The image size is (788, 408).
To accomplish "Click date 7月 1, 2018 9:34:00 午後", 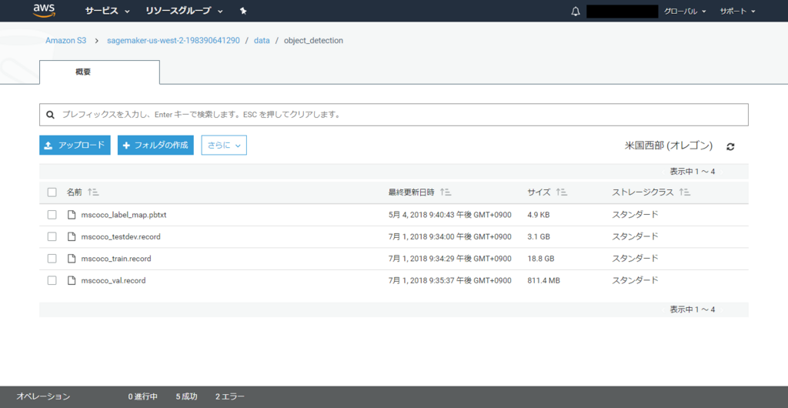I will click(449, 236).
